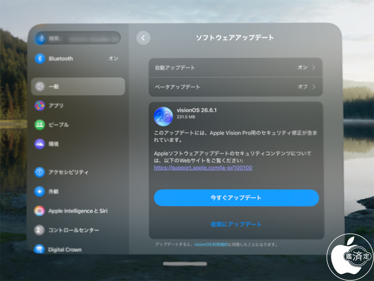Click the ソフトウェアアップデート title
The image size is (374, 281).
[235, 38]
